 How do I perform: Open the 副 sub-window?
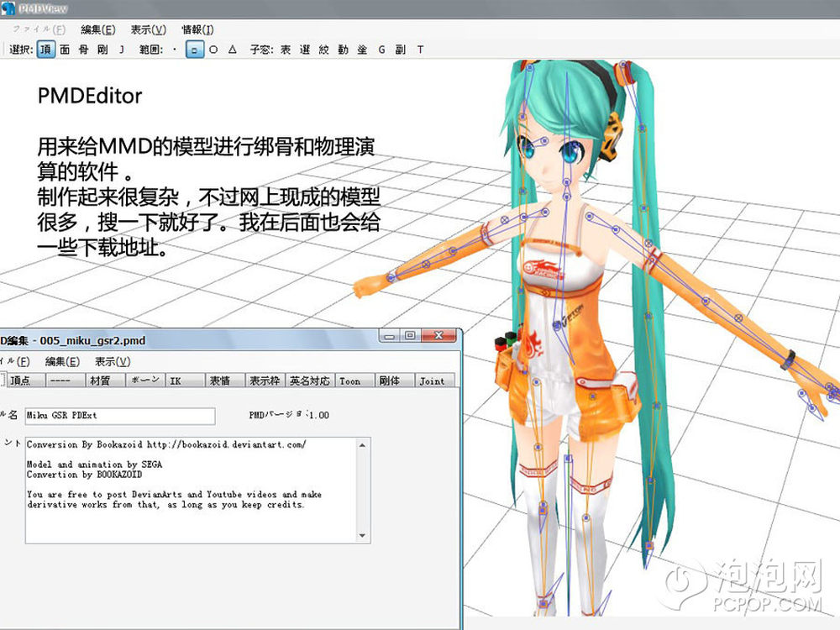tap(400, 50)
